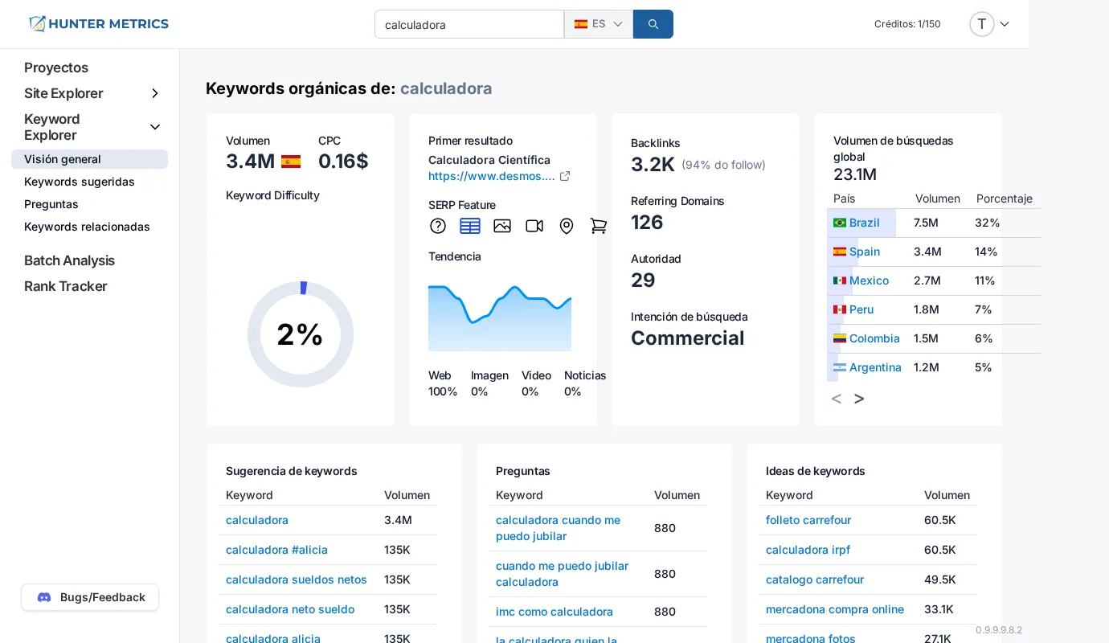Click the help question icon under SERP Feature
Viewport: 1109px width, 643px height.
438,226
